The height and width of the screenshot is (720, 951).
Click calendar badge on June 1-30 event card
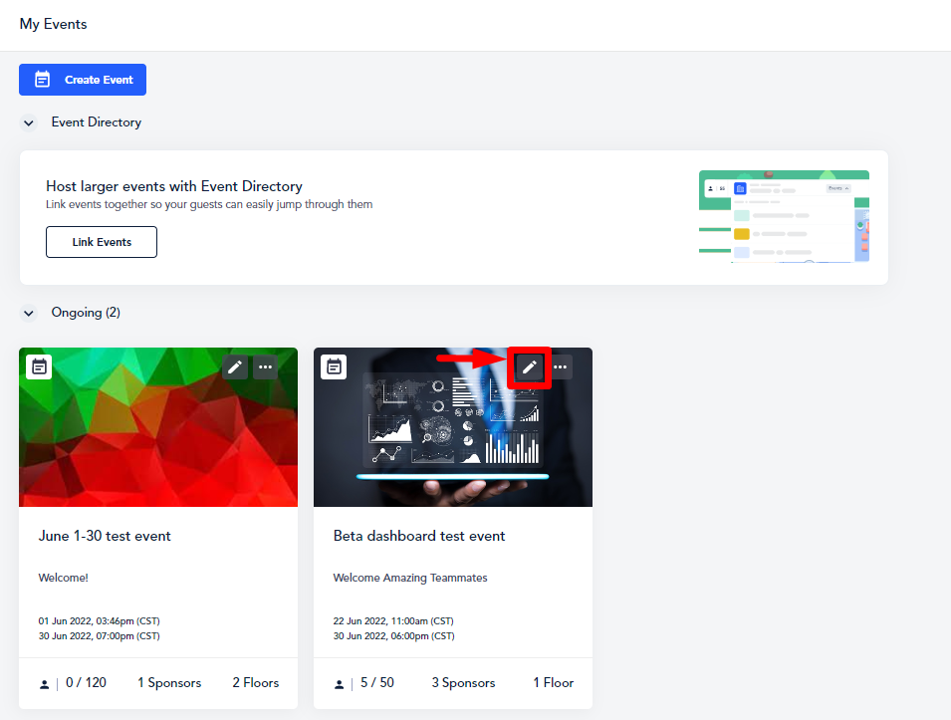[40, 367]
